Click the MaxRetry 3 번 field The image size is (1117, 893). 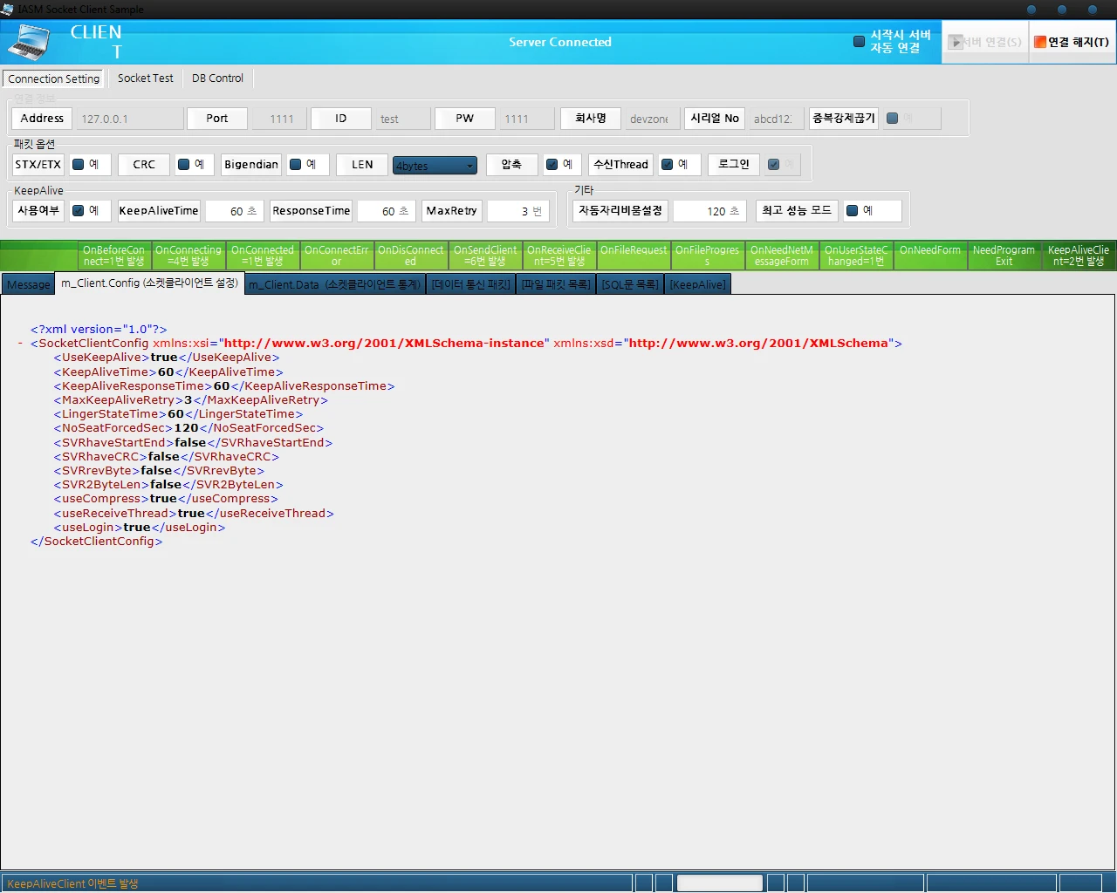pos(517,211)
